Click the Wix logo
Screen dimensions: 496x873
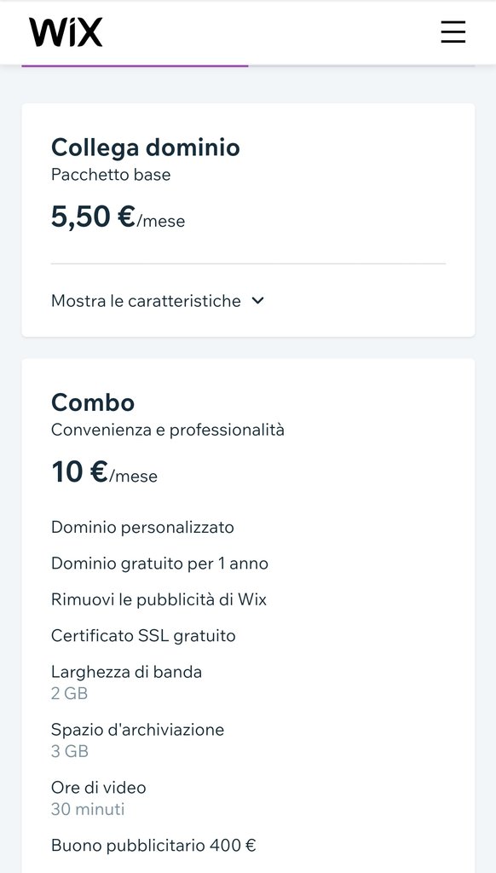point(66,32)
